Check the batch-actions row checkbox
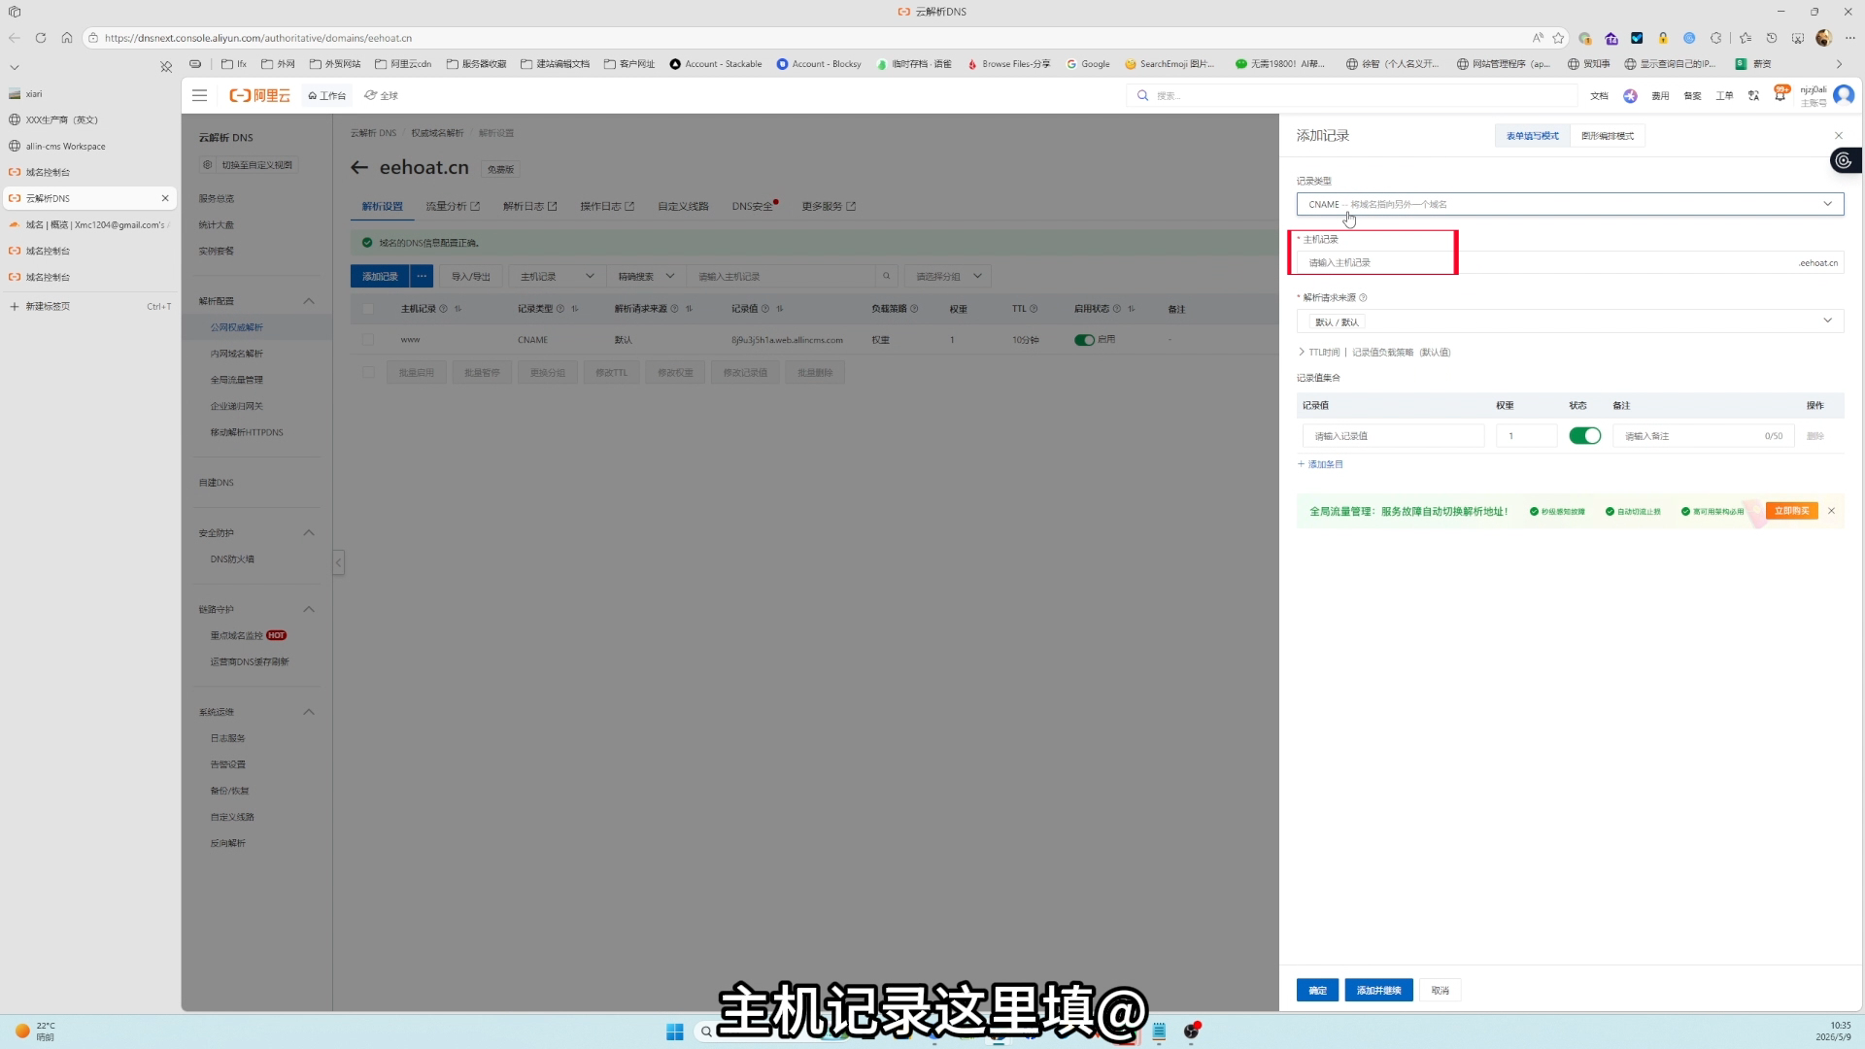 click(368, 372)
